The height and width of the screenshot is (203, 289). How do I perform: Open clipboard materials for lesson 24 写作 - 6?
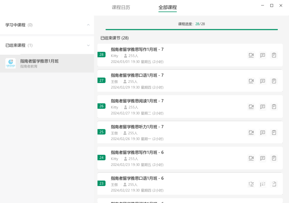coord(274,158)
